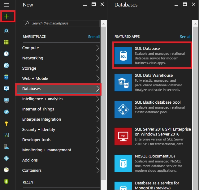The width and height of the screenshot is (199, 190).
Task: Click the blue diamond sidebar icon
Action: click(6, 158)
